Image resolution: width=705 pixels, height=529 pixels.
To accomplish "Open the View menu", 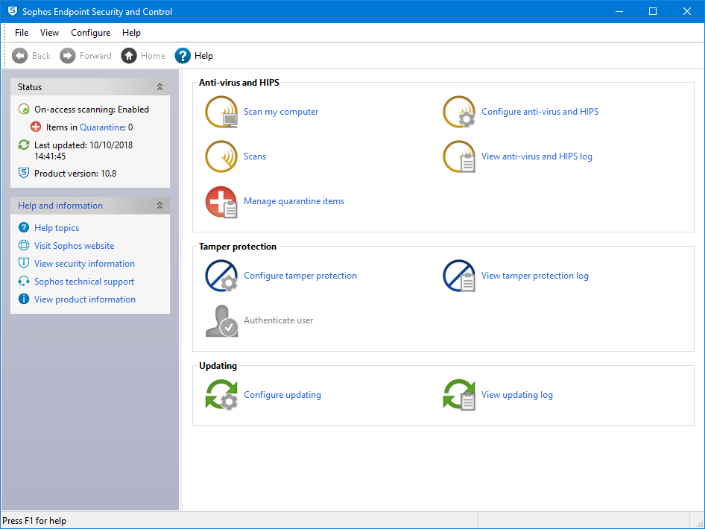I will tap(50, 33).
